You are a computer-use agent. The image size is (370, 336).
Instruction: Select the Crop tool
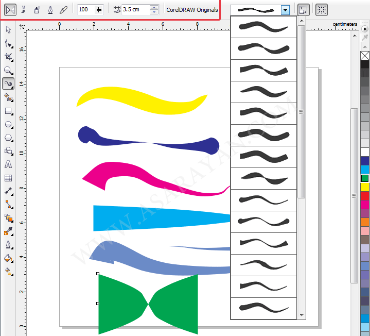(x=8, y=57)
